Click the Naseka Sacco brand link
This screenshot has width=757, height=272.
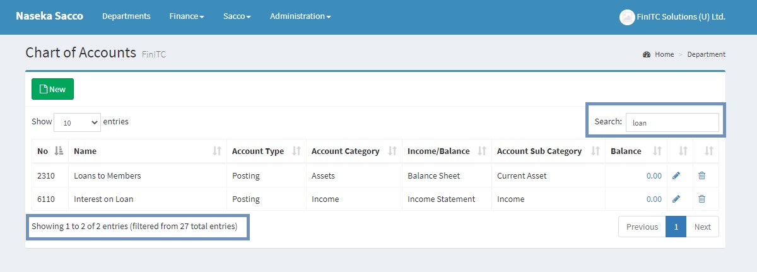(x=49, y=16)
